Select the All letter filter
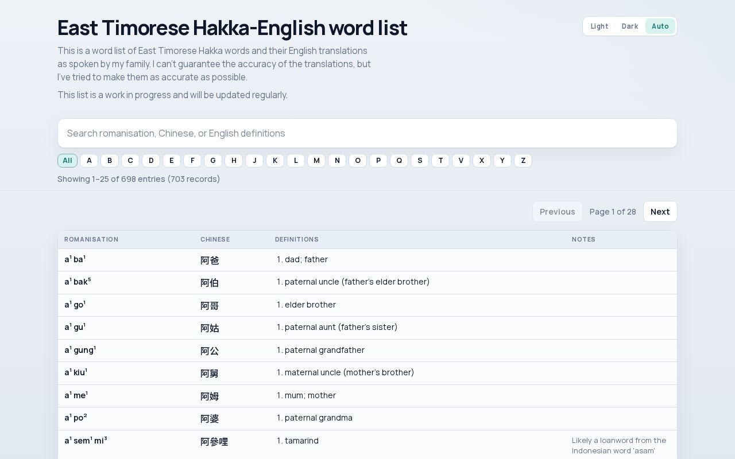The width and height of the screenshot is (735, 459). (x=67, y=161)
